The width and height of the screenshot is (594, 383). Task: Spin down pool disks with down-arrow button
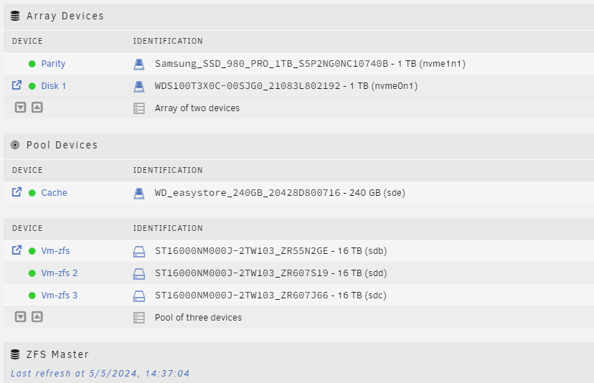(21, 317)
